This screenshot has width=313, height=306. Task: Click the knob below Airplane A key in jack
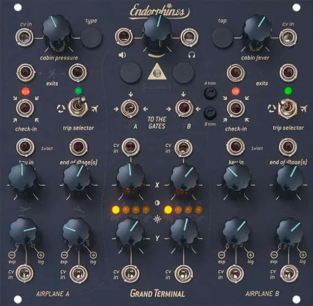pos(22,176)
